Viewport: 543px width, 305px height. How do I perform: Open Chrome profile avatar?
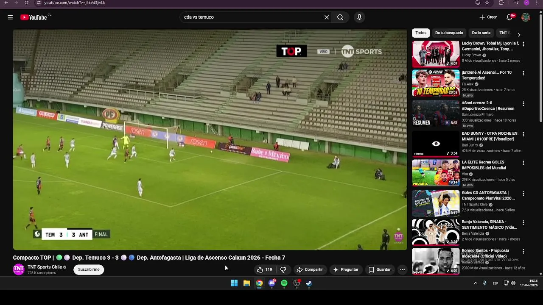pyautogui.click(x=526, y=3)
